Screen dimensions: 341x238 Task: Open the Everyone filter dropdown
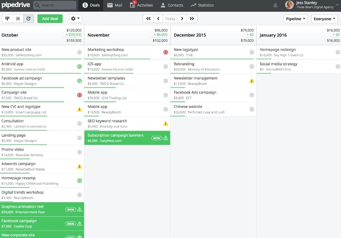tap(324, 19)
